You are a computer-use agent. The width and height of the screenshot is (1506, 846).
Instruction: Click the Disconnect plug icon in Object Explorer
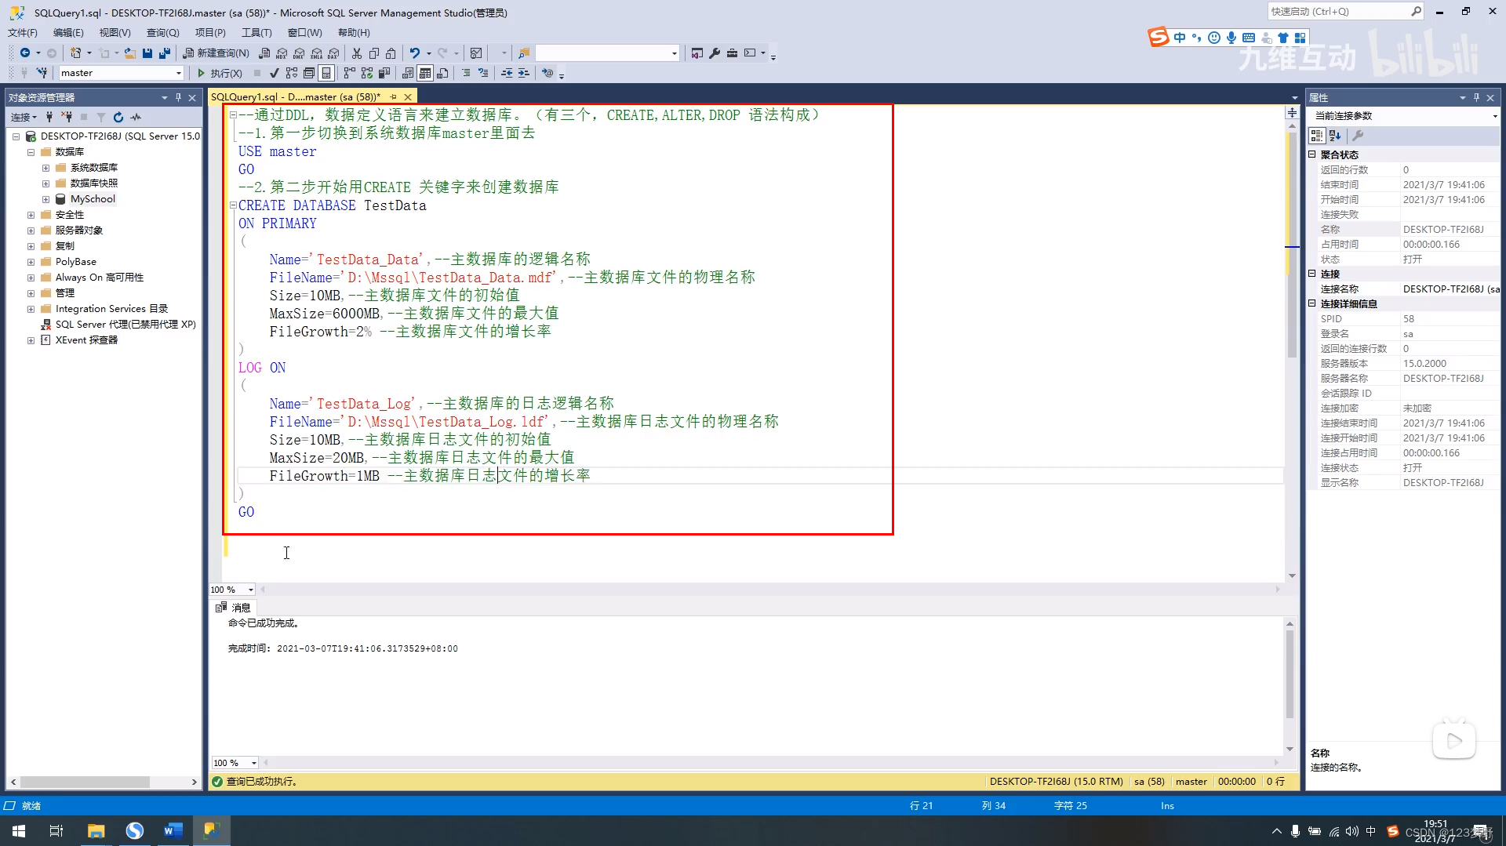point(67,117)
